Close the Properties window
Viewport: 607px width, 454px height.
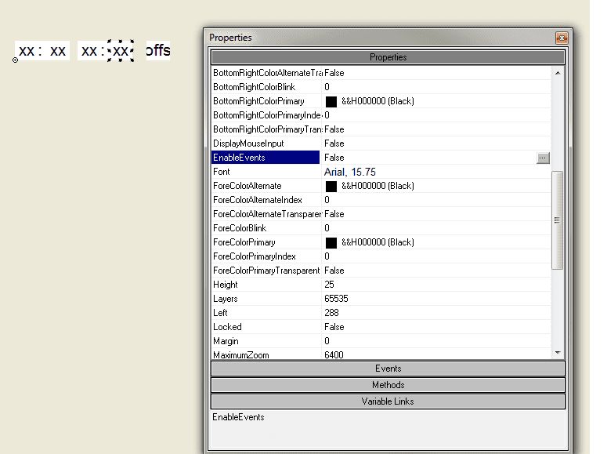pos(561,38)
